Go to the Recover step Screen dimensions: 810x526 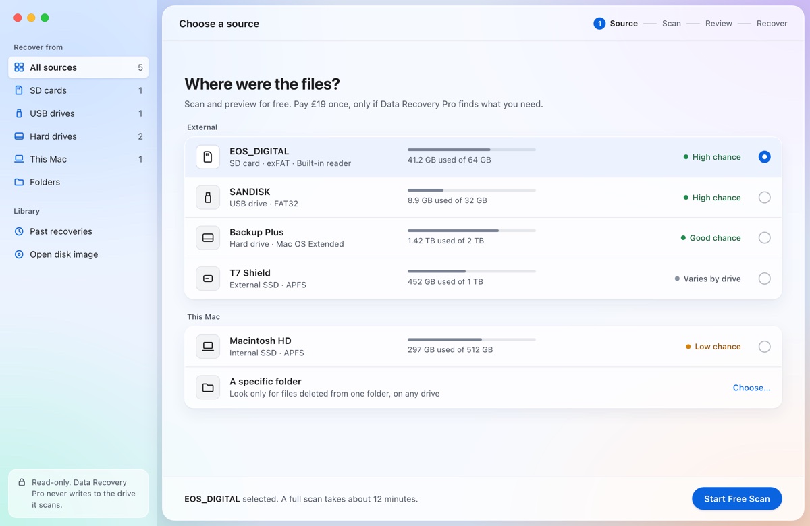click(x=772, y=24)
